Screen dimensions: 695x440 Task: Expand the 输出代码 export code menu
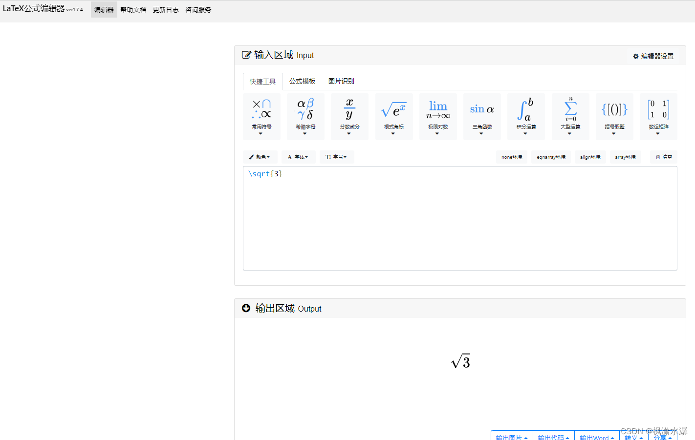pyautogui.click(x=554, y=436)
